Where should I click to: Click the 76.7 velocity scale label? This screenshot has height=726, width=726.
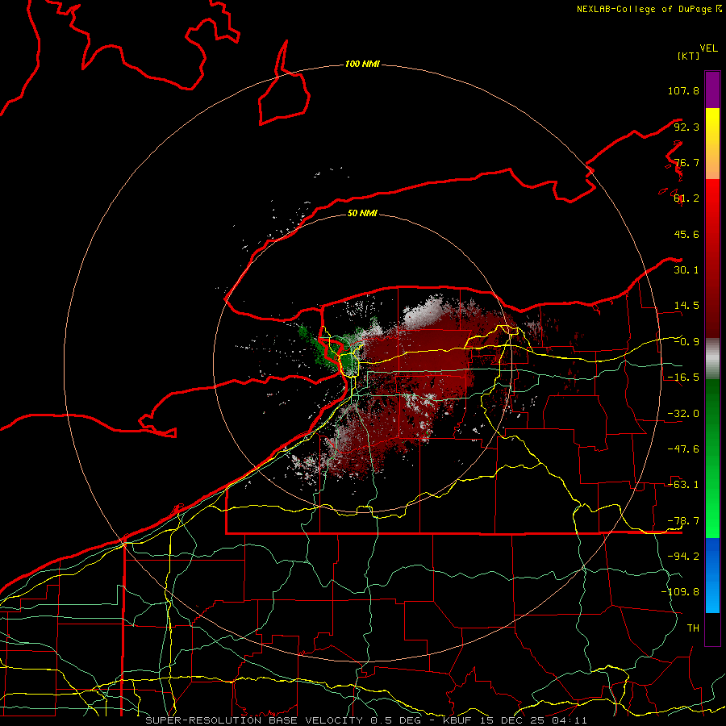[x=686, y=162]
